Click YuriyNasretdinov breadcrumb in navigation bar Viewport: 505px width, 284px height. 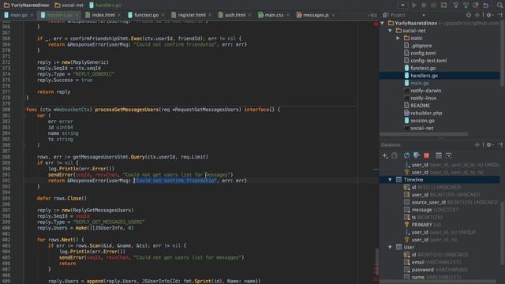click(26, 6)
